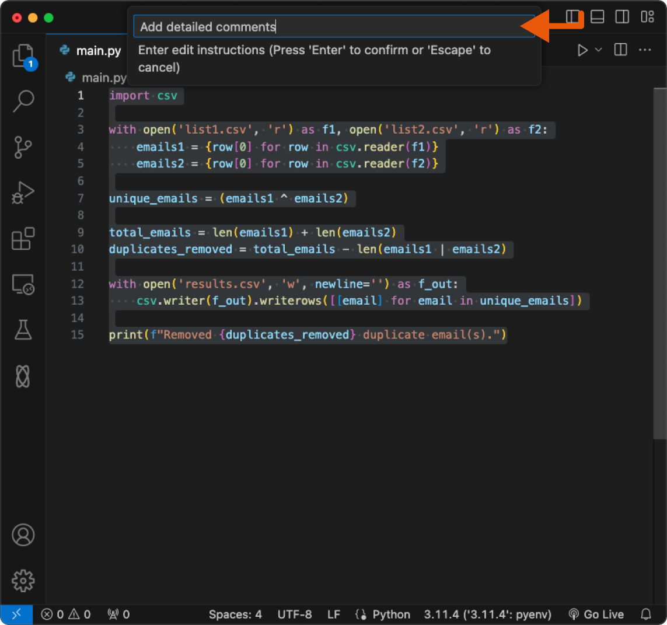The image size is (667, 625).
Task: Click the remote window indicator in status bar
Action: point(16,614)
